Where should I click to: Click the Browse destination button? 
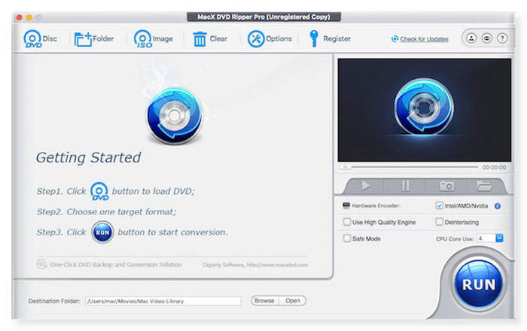click(x=264, y=300)
